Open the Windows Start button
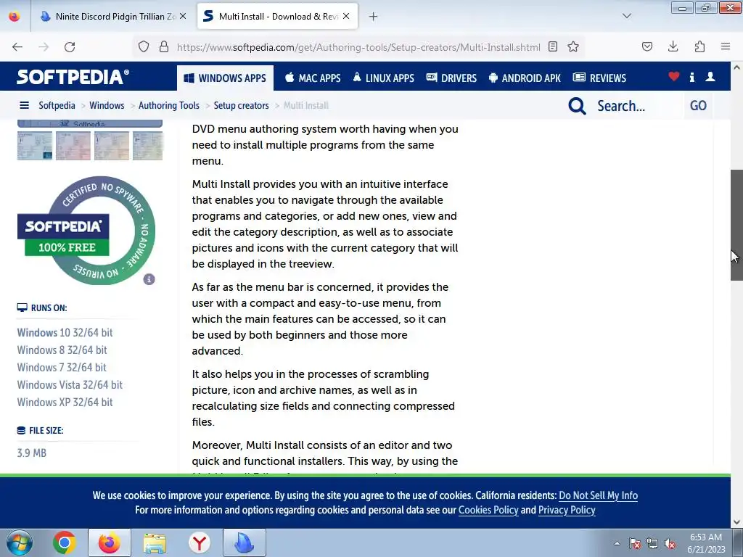This screenshot has height=557, width=743. pos(20,542)
